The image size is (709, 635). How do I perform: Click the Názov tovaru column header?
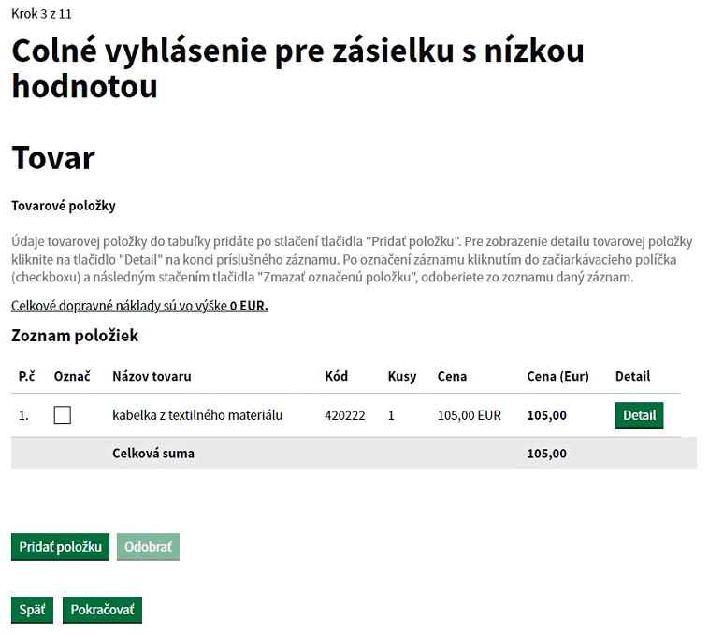152,376
